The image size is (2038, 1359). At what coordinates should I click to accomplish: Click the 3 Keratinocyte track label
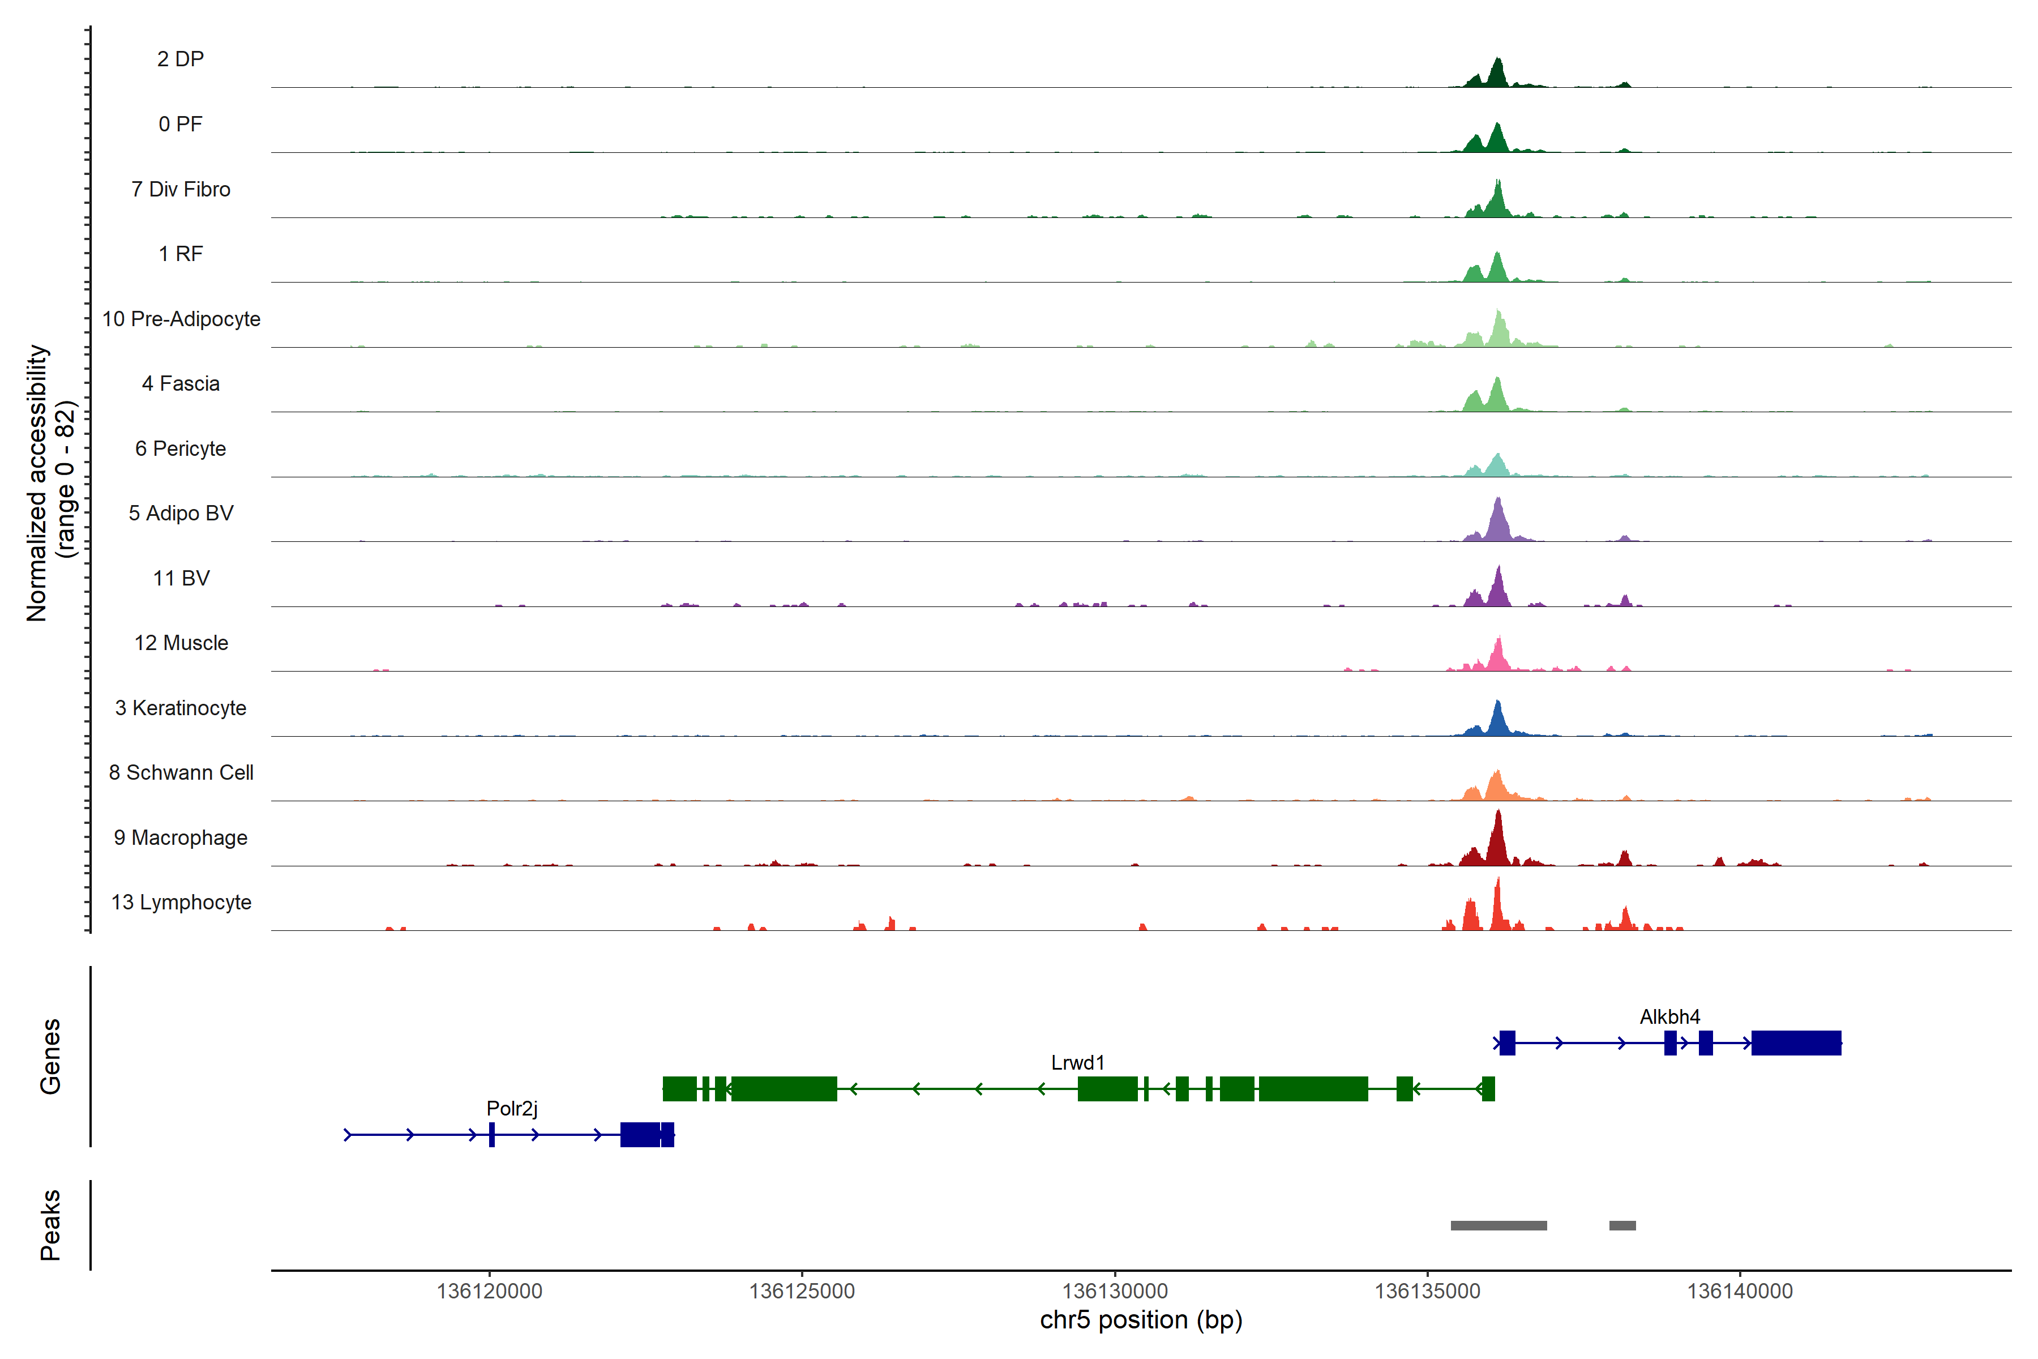point(180,708)
